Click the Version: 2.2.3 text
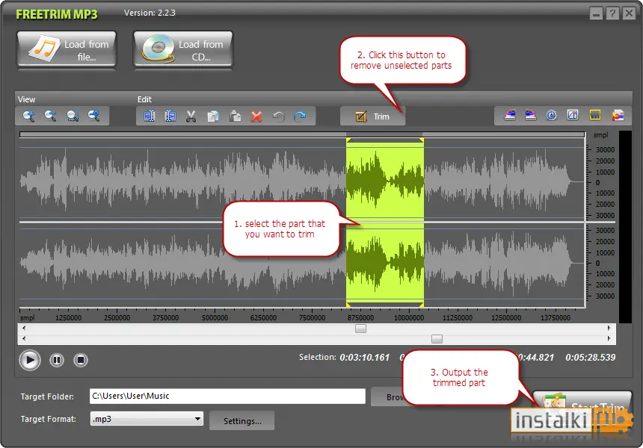 click(150, 13)
